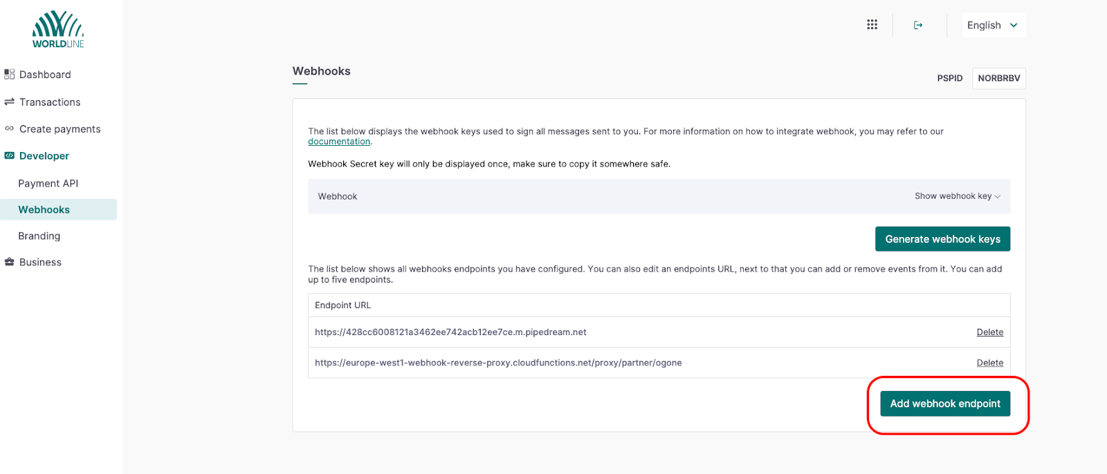Select Branding in the sidebar
Viewport: 1107px width, 474px height.
(39, 236)
